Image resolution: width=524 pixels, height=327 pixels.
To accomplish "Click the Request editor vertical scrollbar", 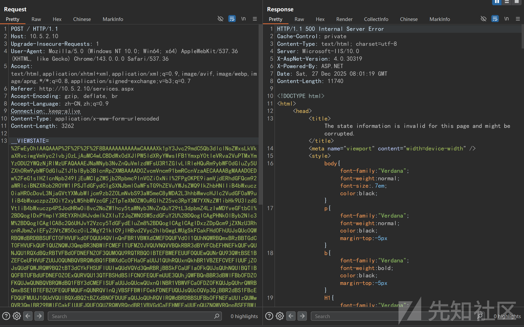I will (x=260, y=115).
